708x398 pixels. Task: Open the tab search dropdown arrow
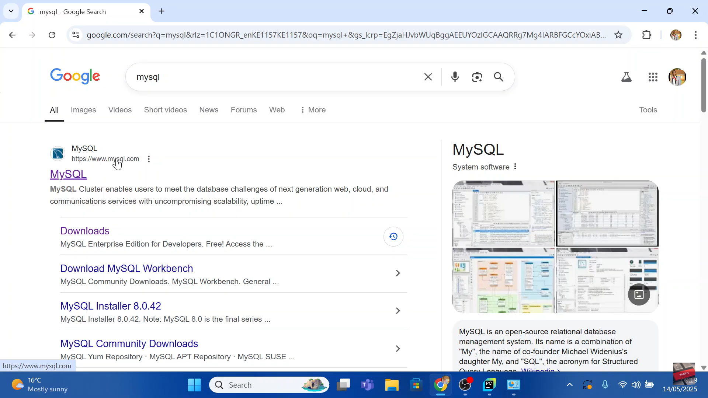[x=11, y=11]
